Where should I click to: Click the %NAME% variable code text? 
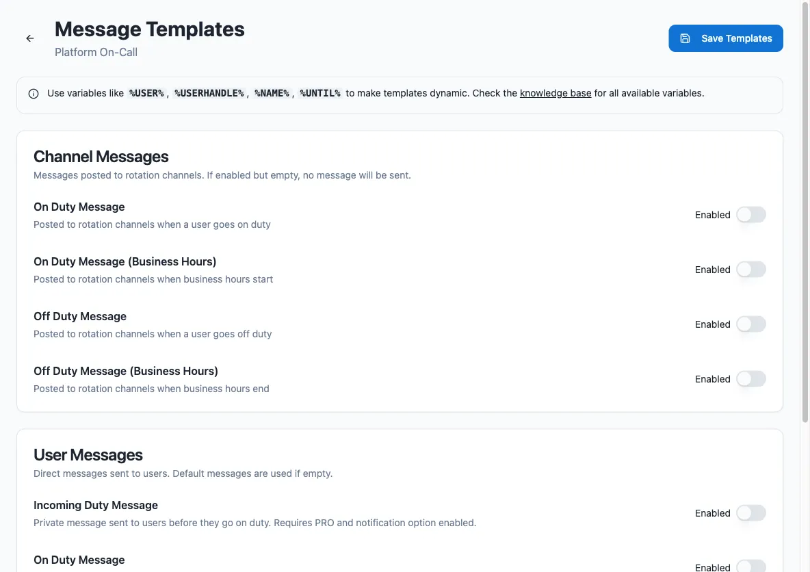(272, 93)
